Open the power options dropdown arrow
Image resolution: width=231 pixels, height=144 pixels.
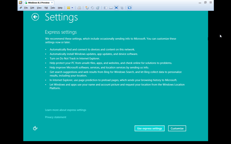click(72, 8)
